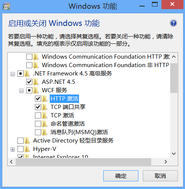Select the folder icon beside ASP.NET 4.5

36,82
